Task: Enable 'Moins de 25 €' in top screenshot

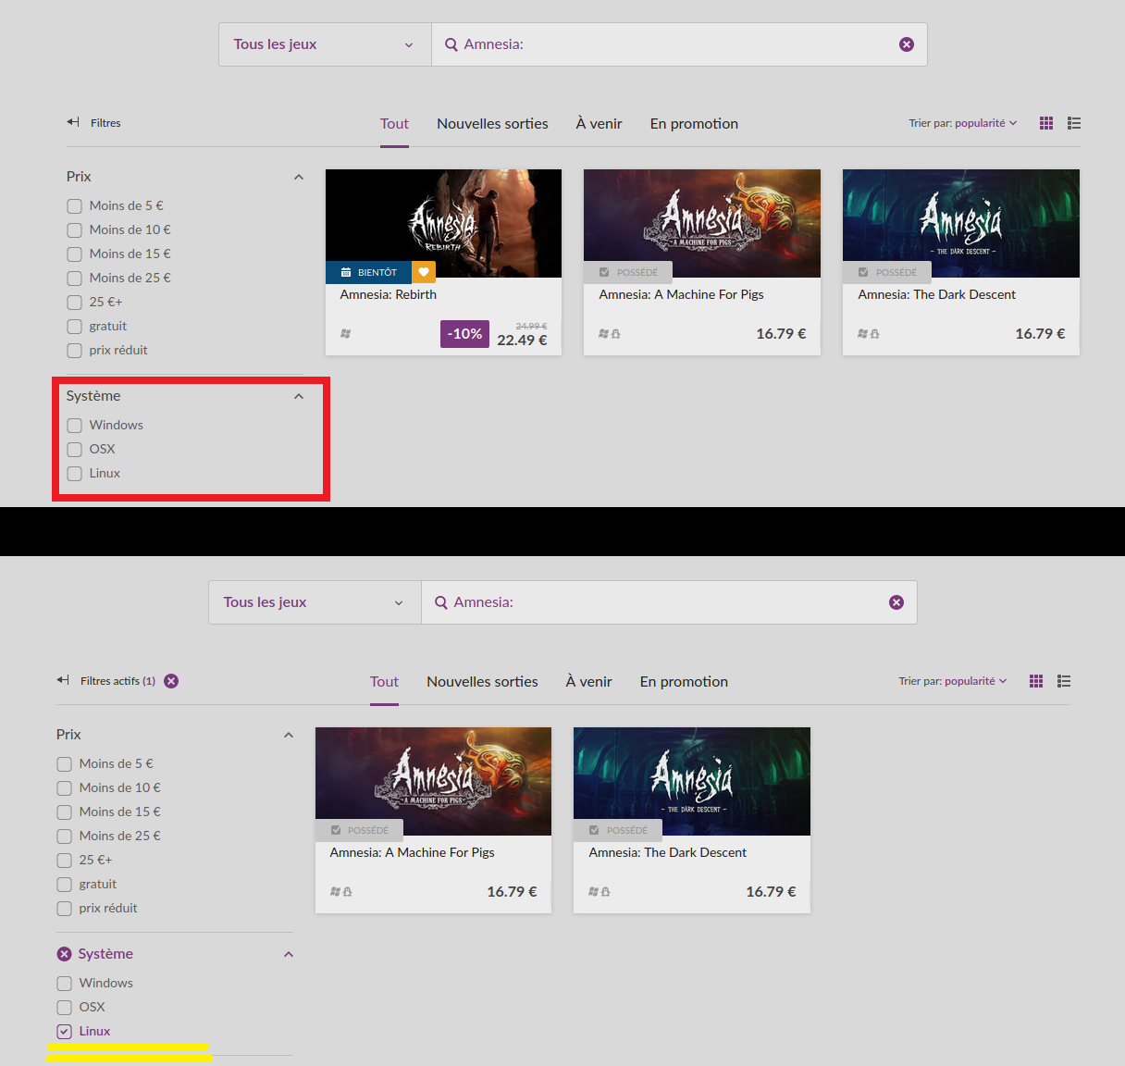Action: pos(75,279)
